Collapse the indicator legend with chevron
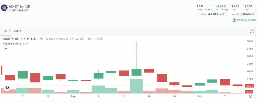257x103 pixels. (x=6, y=48)
